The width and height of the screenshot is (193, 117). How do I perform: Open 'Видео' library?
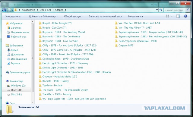[x=13, y=50]
